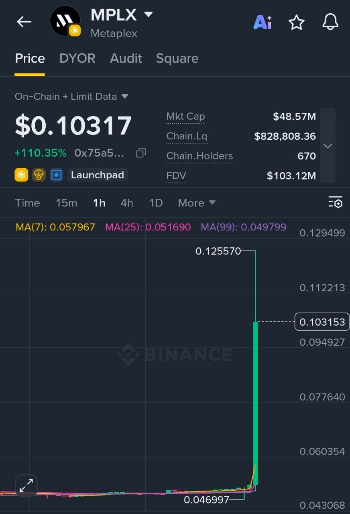
Task: Expand market stats with down chevron
Action: (328, 146)
